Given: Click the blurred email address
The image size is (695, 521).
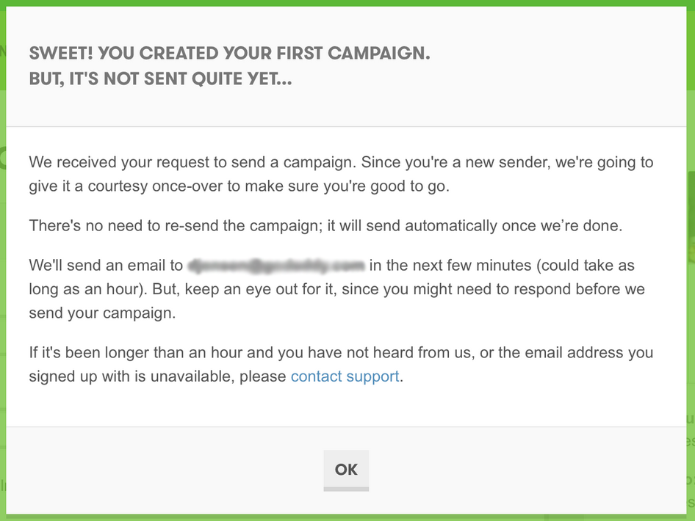Looking at the screenshot, I should pos(276,266).
